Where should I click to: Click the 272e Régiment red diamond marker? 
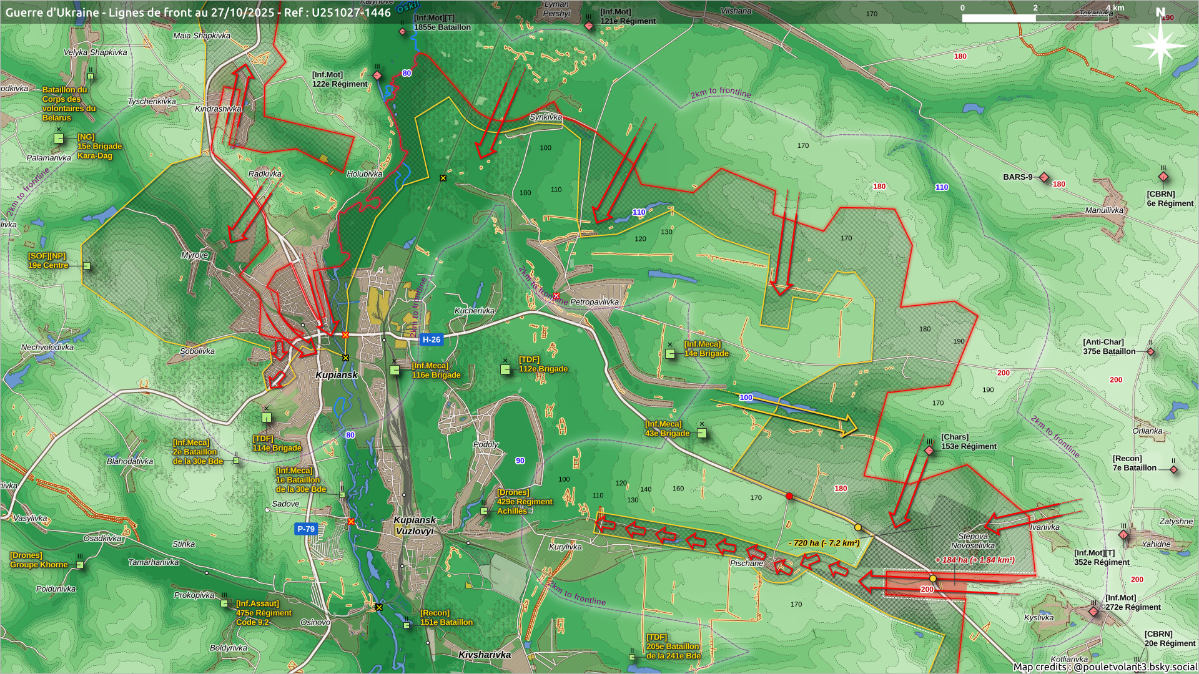point(1093,612)
